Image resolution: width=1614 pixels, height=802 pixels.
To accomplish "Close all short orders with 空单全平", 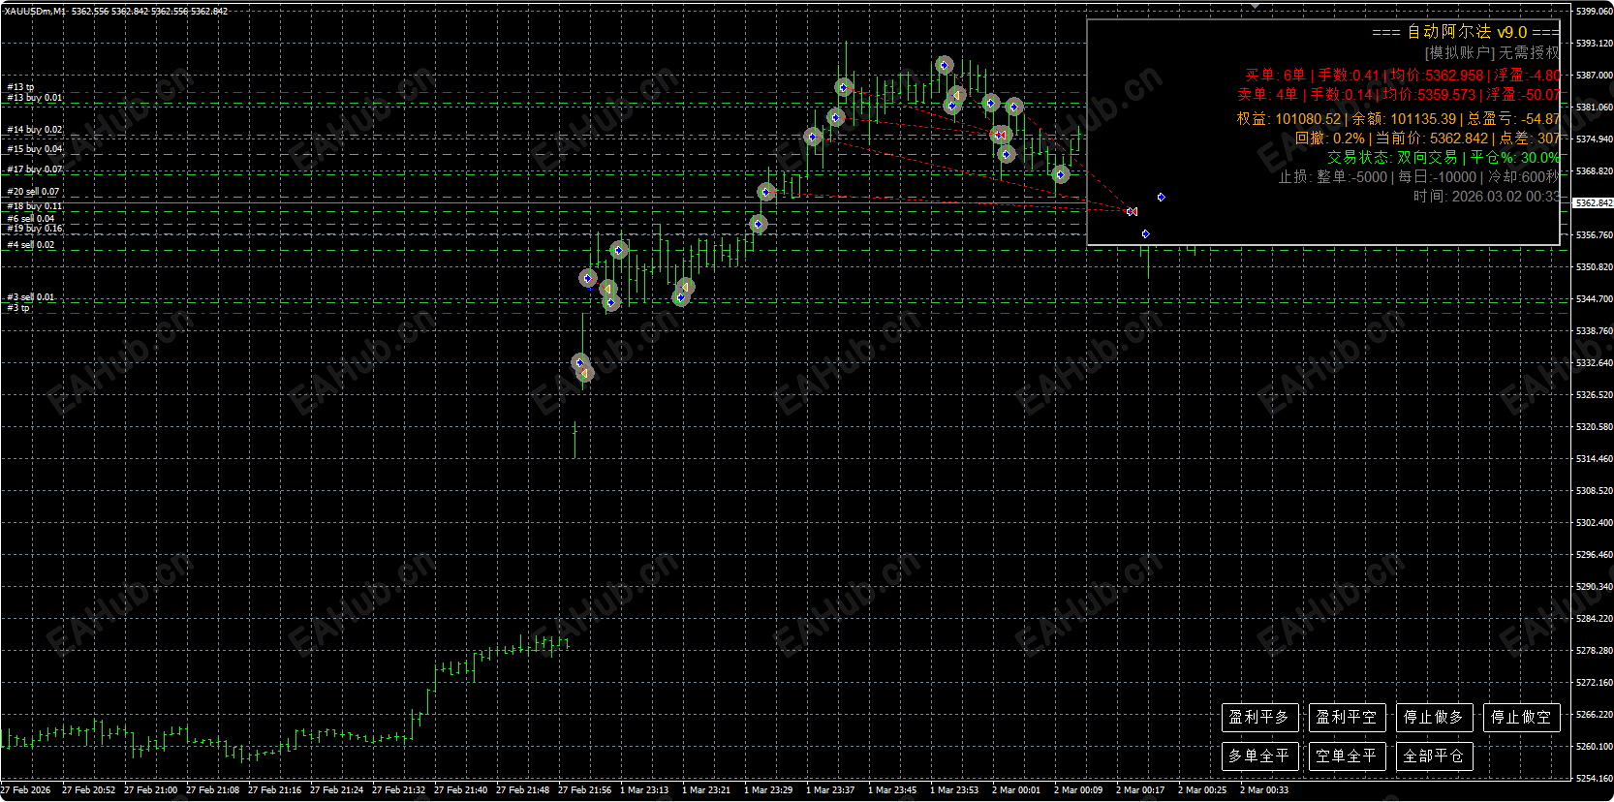I will (1348, 756).
